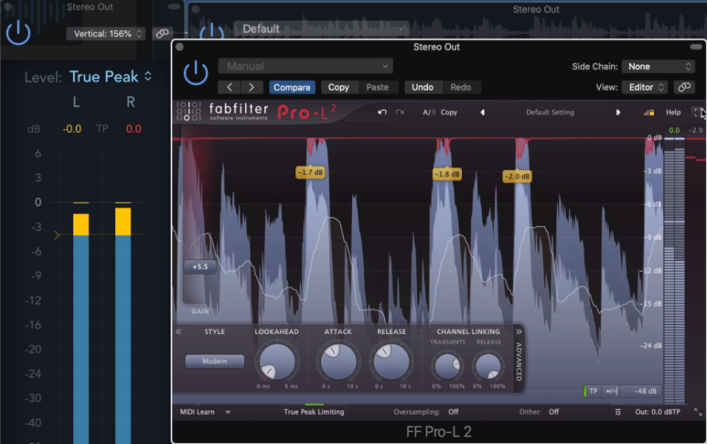Toggle the power button next to the Default preset
Viewport: 707px width, 444px height.
coord(211,32)
